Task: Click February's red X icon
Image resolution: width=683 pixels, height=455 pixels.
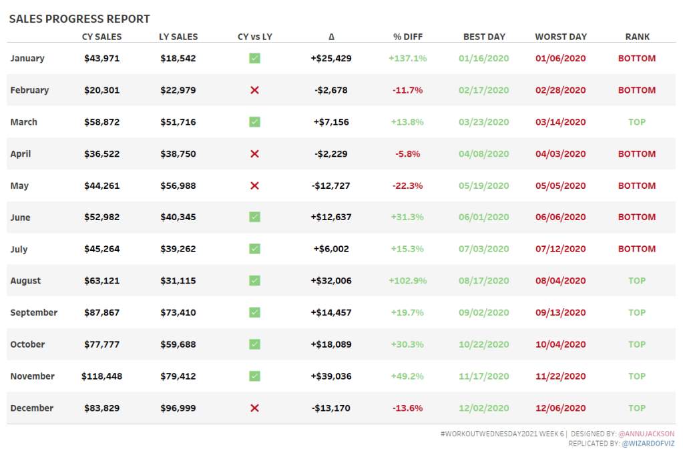Action: point(254,90)
